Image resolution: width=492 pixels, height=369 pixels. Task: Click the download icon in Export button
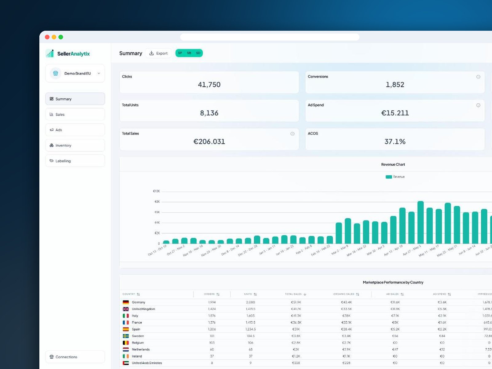pos(152,53)
